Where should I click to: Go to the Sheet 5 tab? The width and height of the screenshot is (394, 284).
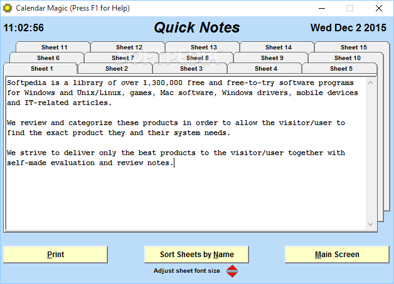[x=341, y=69]
